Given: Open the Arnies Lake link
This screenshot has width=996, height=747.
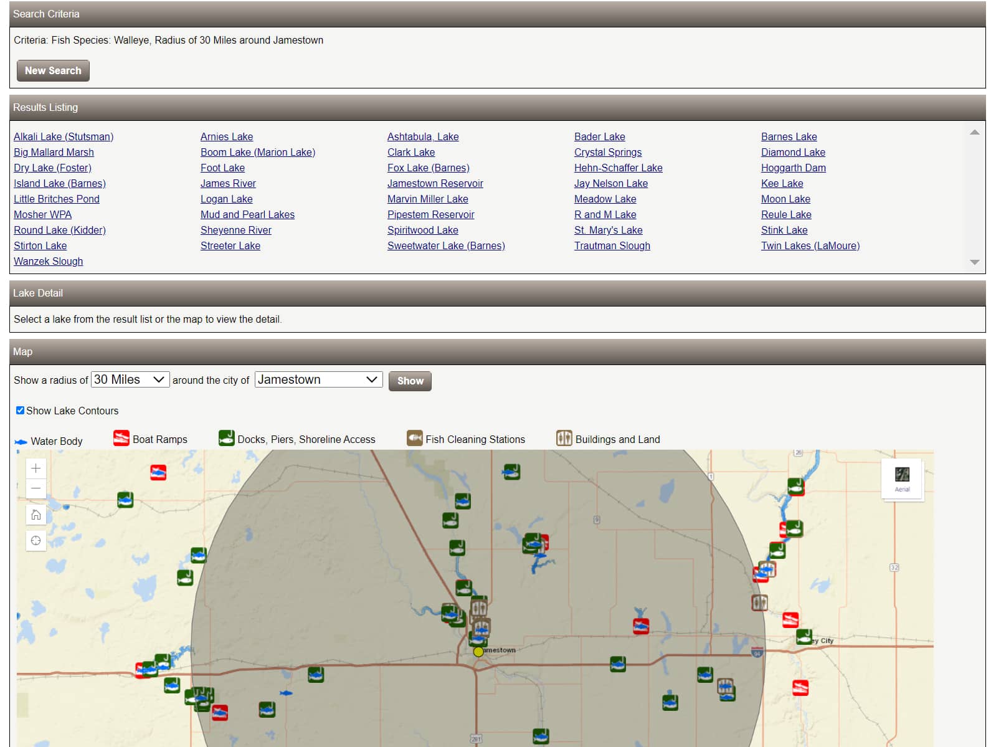Looking at the screenshot, I should pos(226,136).
